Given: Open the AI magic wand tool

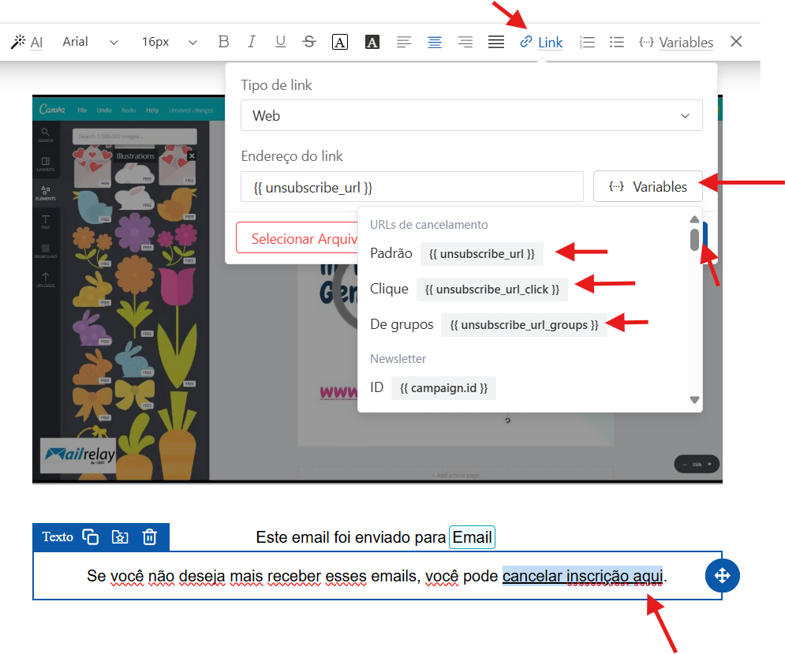Looking at the screenshot, I should [27, 42].
